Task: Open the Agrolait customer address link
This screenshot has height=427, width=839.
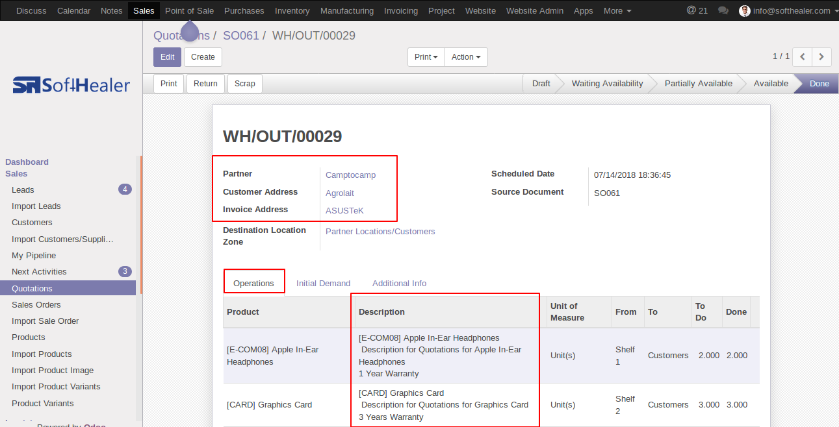Action: click(340, 193)
